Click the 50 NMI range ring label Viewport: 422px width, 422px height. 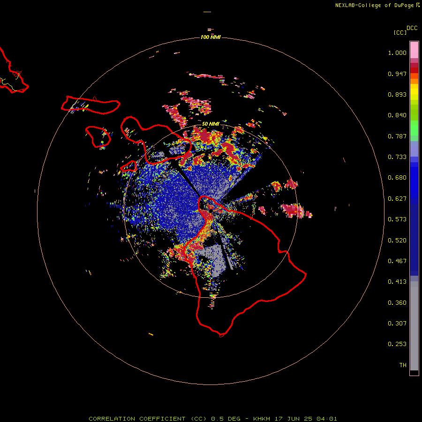click(211, 124)
